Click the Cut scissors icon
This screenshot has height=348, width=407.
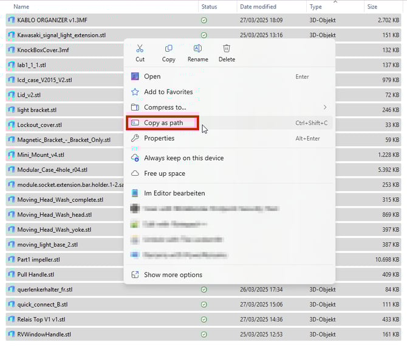point(140,49)
